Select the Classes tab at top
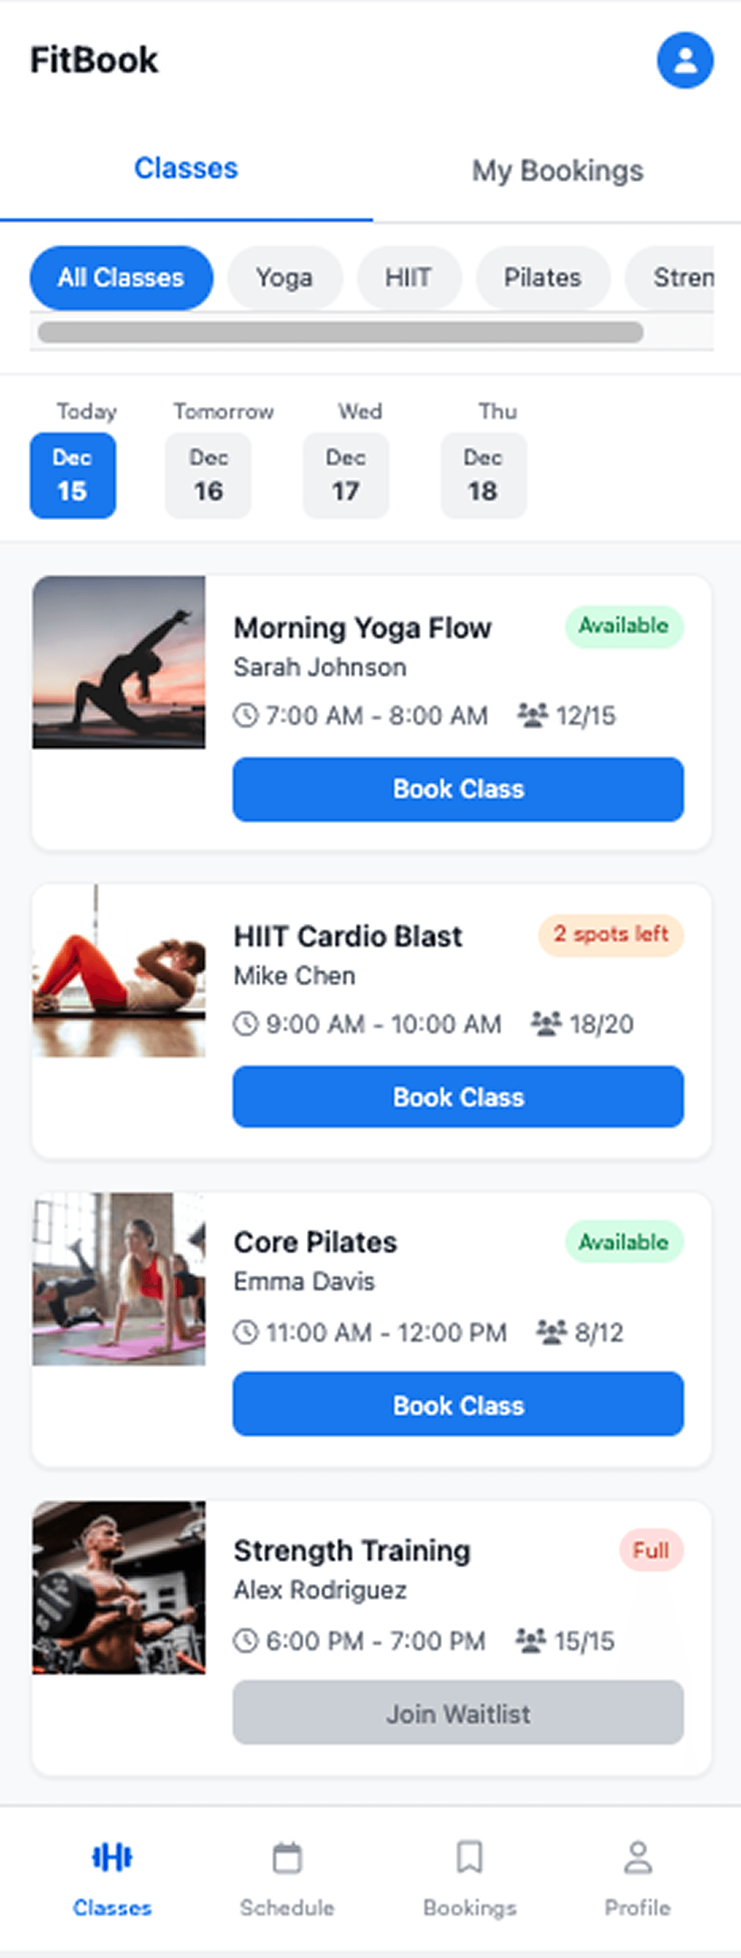Screen dimensions: 741x1958 tap(186, 169)
